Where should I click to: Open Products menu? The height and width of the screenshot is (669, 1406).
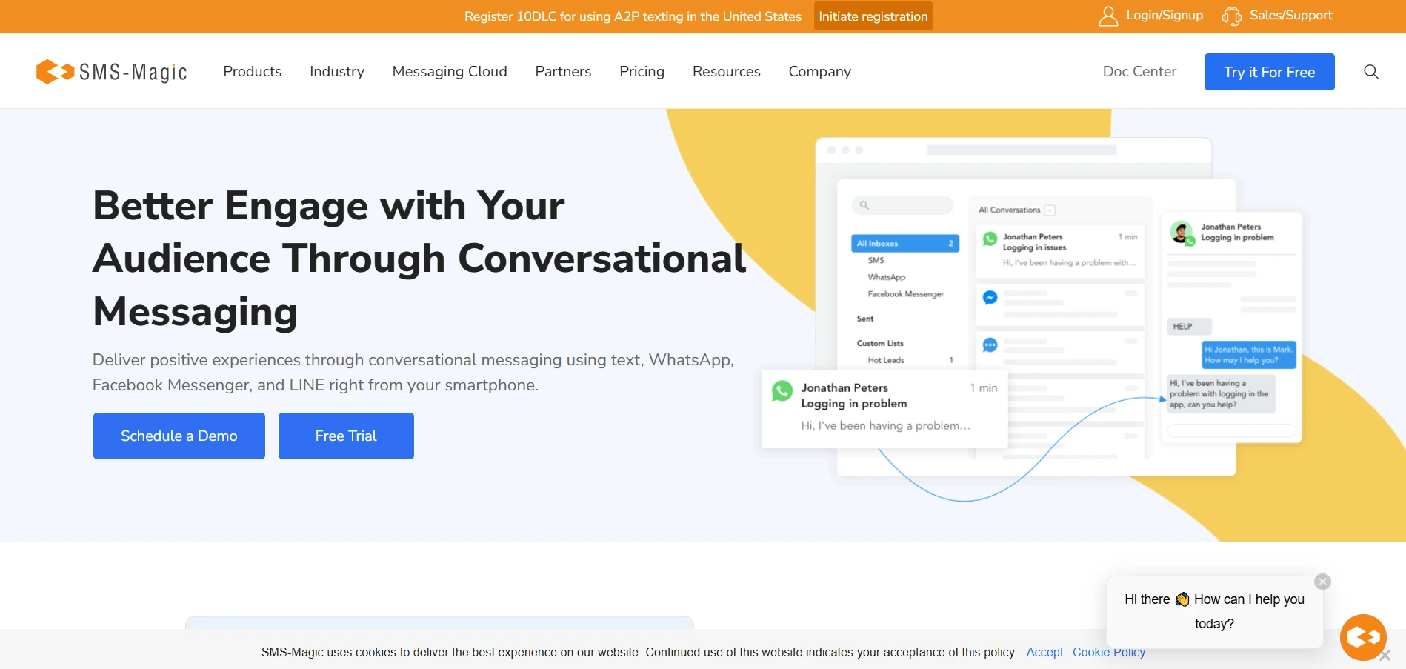pos(253,71)
